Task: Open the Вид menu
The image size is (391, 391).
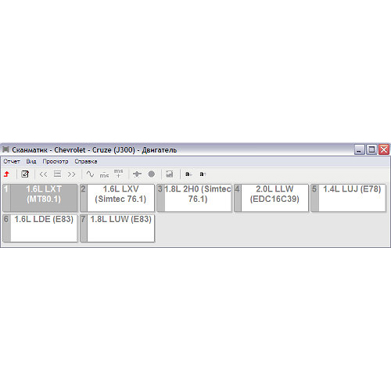Action: [31, 162]
